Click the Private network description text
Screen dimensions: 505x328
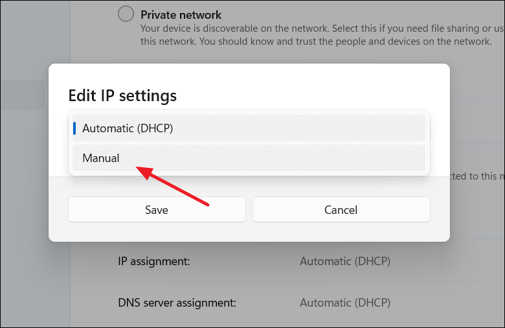311,30
